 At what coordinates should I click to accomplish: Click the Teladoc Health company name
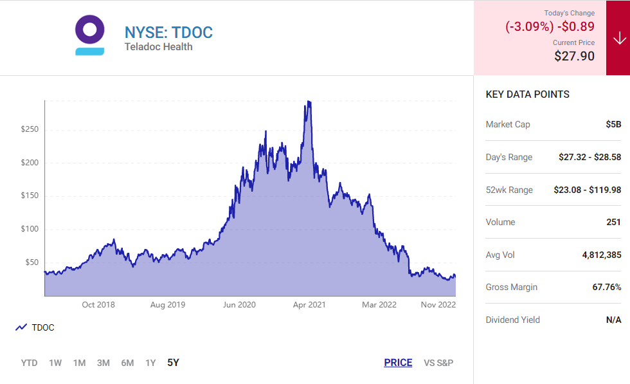tap(158, 47)
